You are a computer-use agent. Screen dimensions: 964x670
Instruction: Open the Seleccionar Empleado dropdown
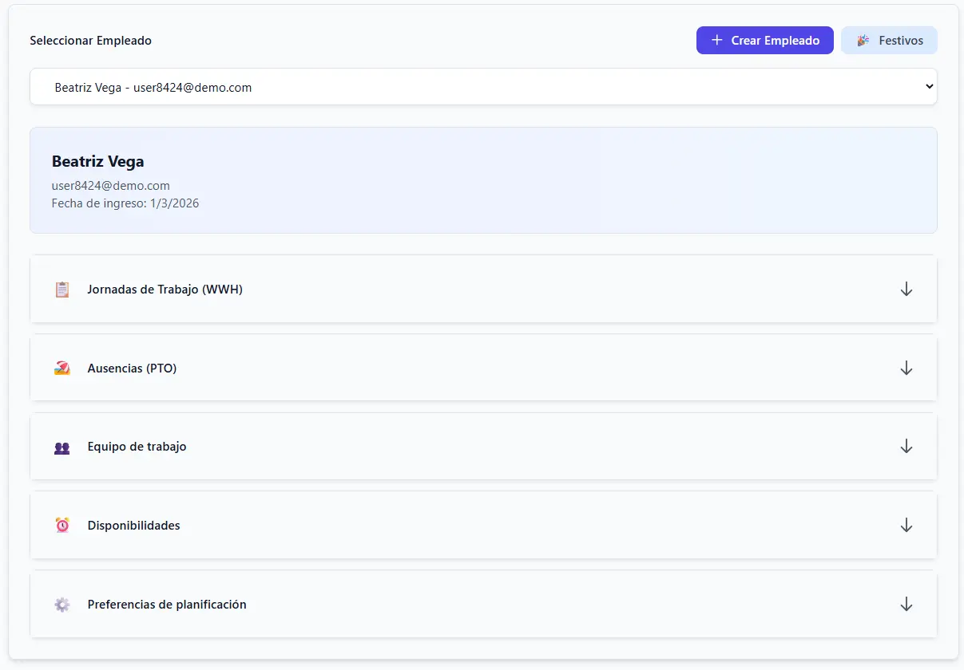pos(483,87)
